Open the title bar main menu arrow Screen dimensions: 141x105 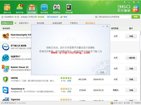click(x=125, y=2)
